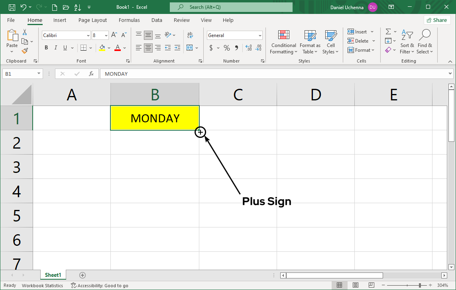Click the Save icon in title bar
This screenshot has width=456, height=290.
pos(12,7)
